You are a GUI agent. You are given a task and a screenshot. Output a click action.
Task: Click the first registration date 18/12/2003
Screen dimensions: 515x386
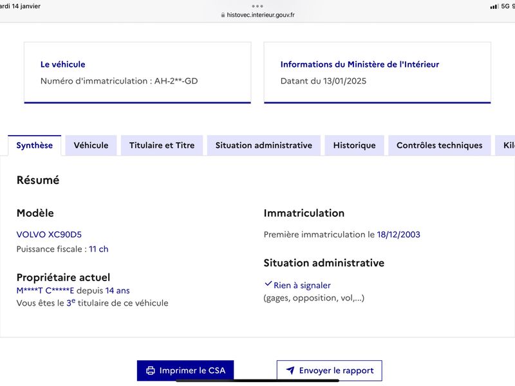[398, 235]
